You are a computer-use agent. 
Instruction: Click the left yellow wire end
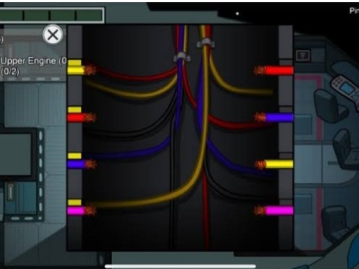81,70
